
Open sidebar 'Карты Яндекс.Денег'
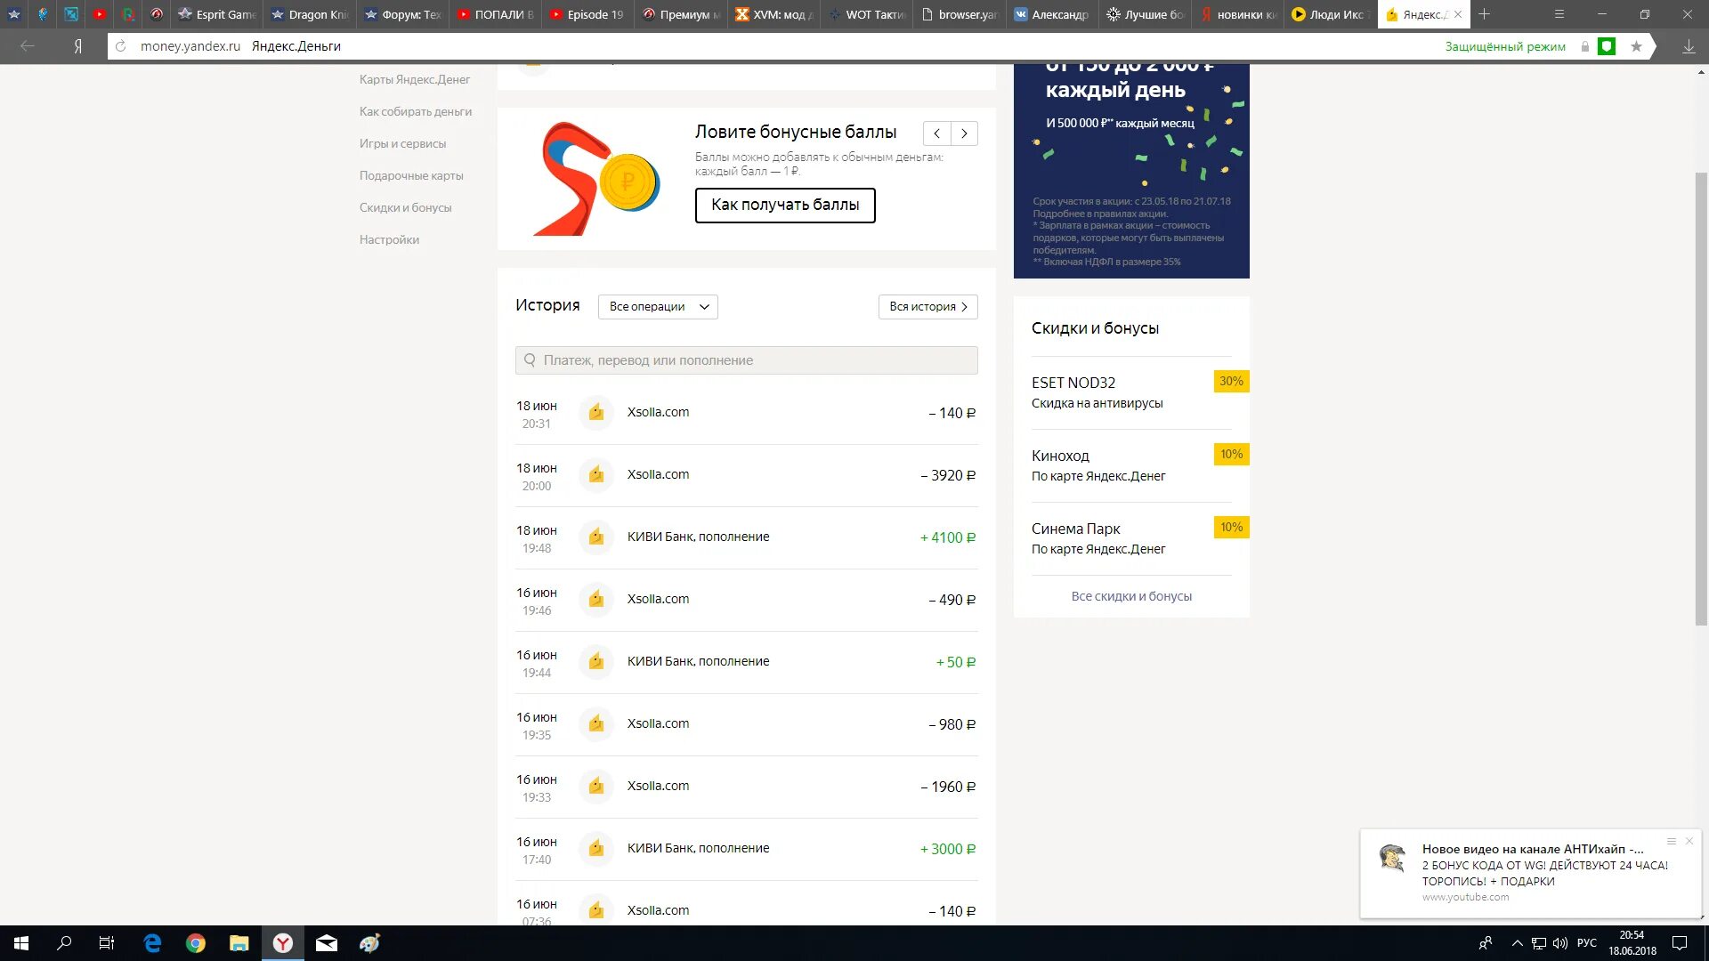click(x=415, y=80)
